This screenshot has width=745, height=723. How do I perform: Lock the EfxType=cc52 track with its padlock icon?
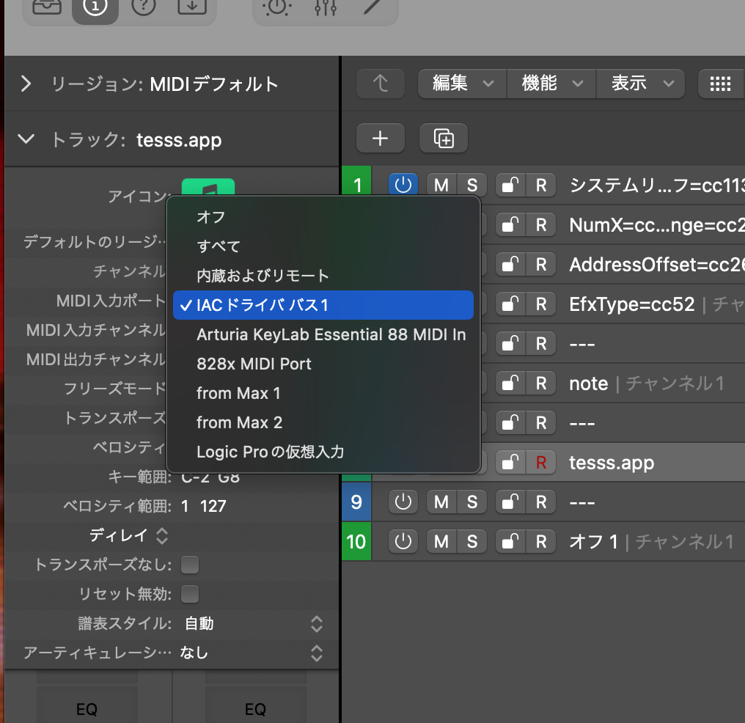[510, 304]
